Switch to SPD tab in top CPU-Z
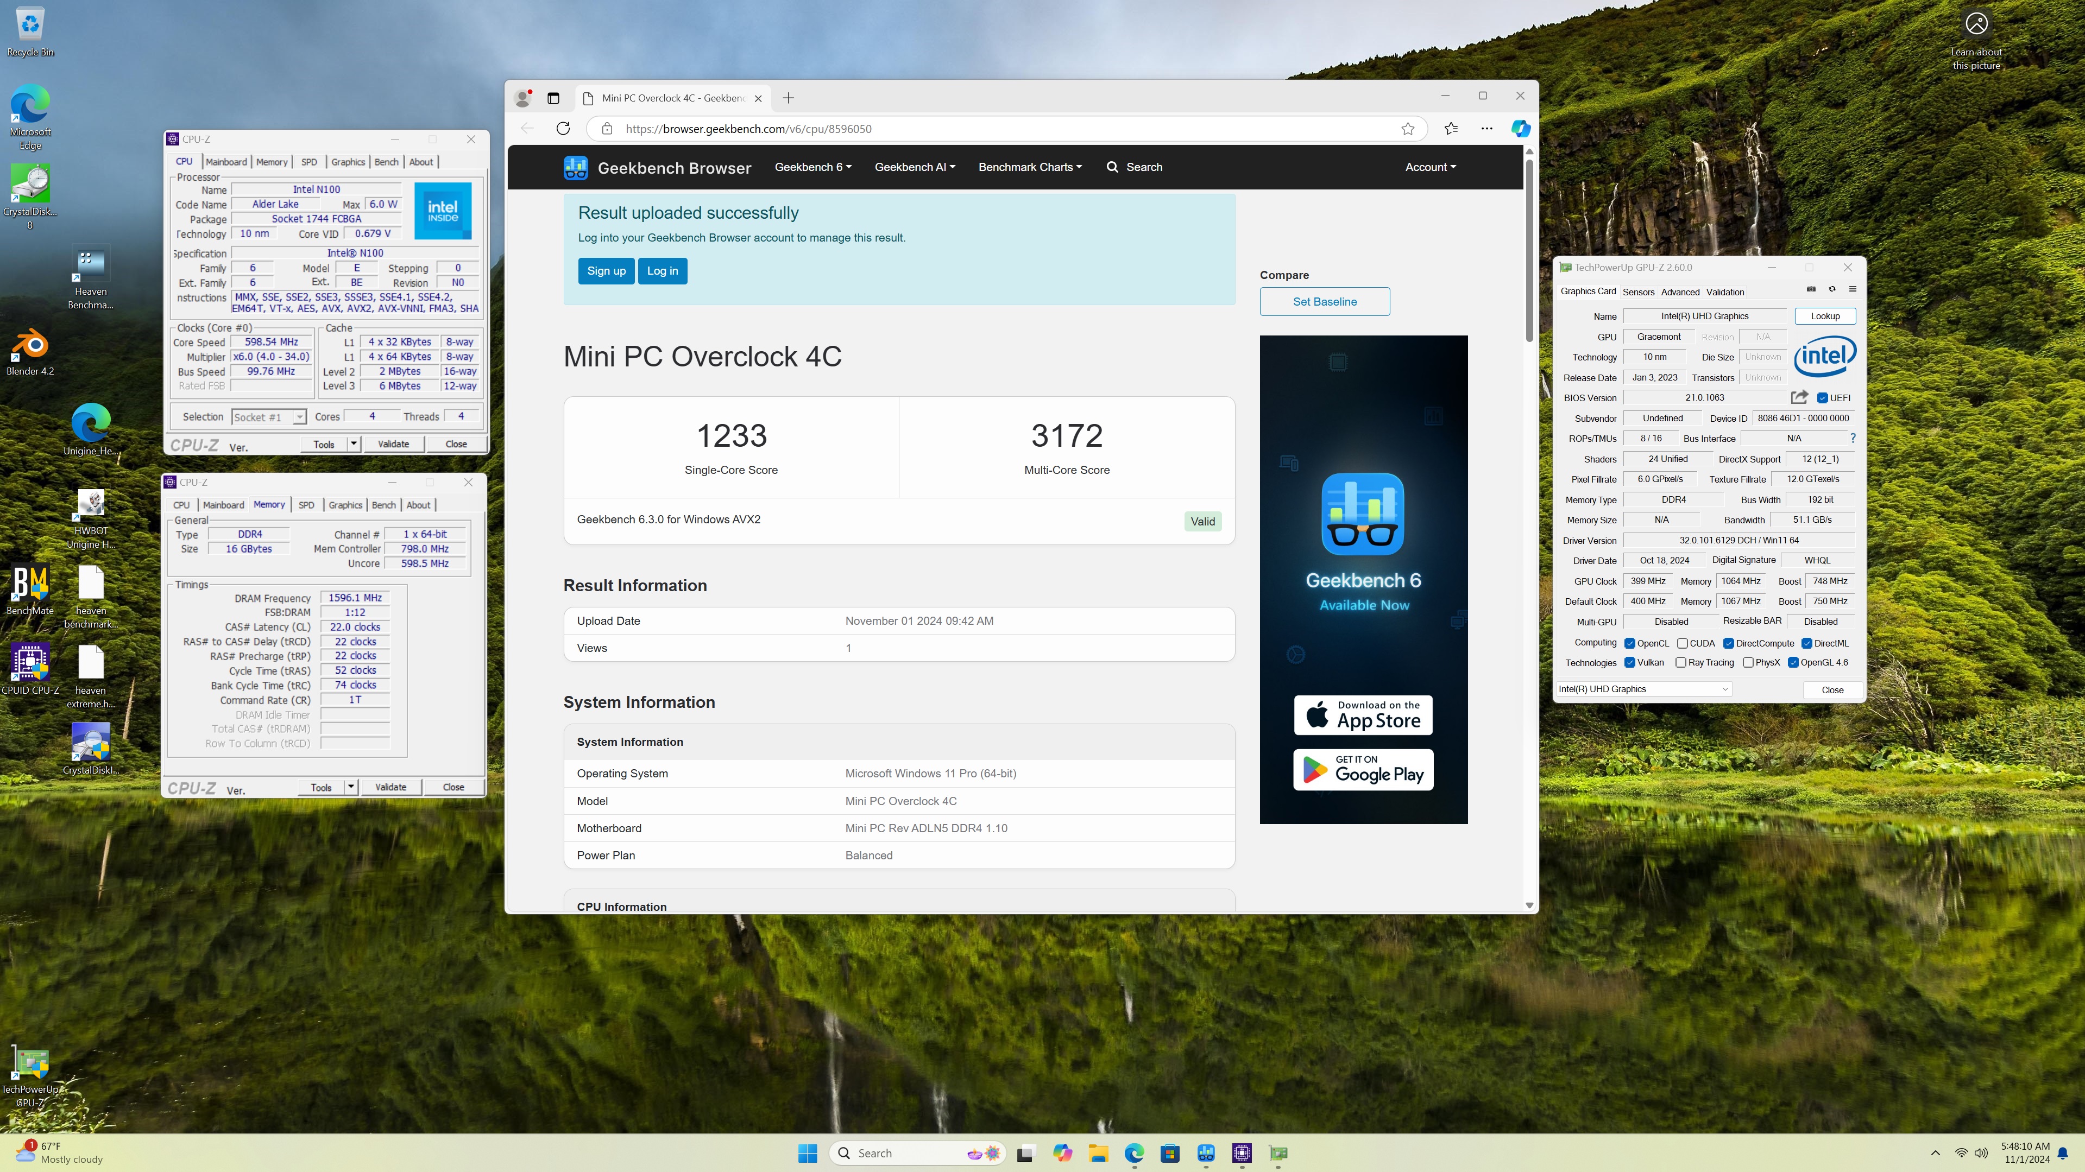The height and width of the screenshot is (1172, 2085). 309,162
